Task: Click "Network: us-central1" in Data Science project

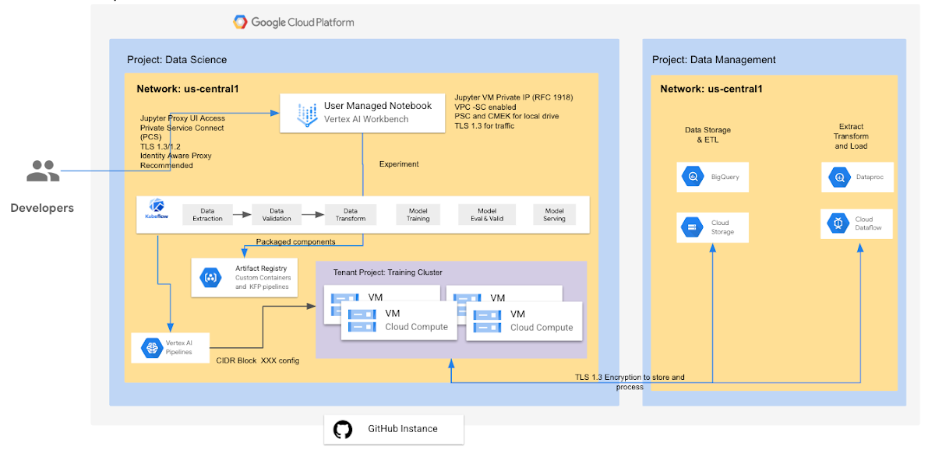Action: pos(188,89)
